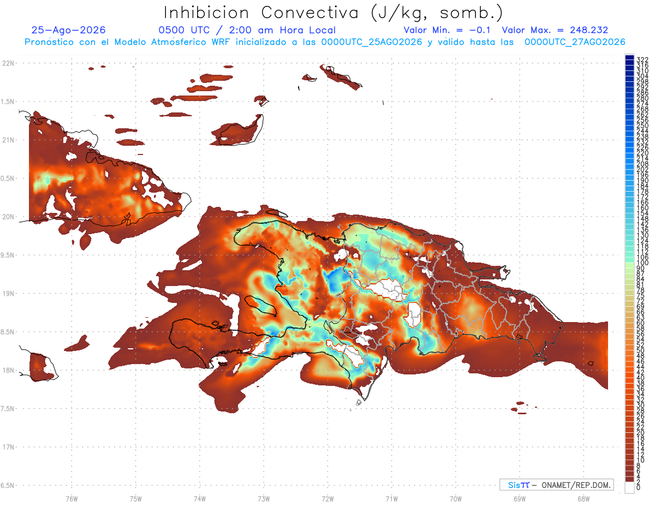Click the '76W' longitude label

pyautogui.click(x=72, y=498)
